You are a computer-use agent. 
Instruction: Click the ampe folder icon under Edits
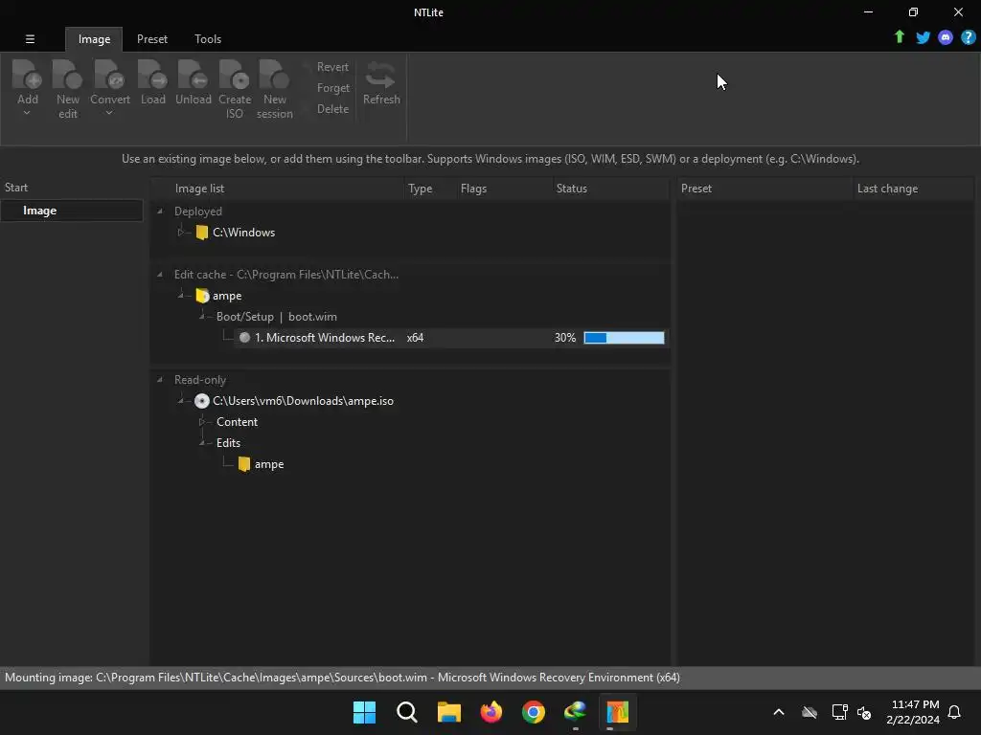click(x=244, y=464)
